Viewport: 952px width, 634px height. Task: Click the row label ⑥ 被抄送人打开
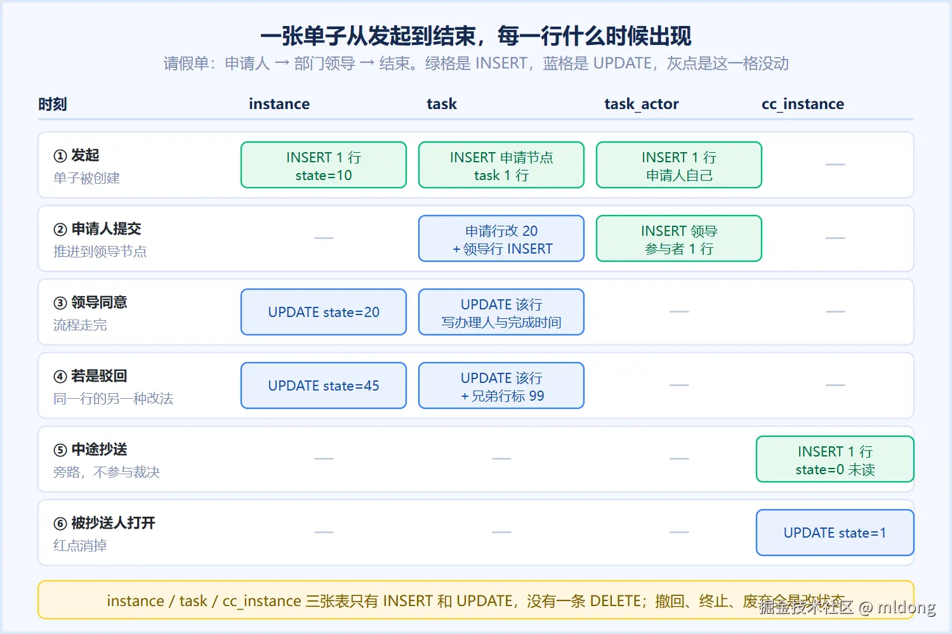coord(105,523)
